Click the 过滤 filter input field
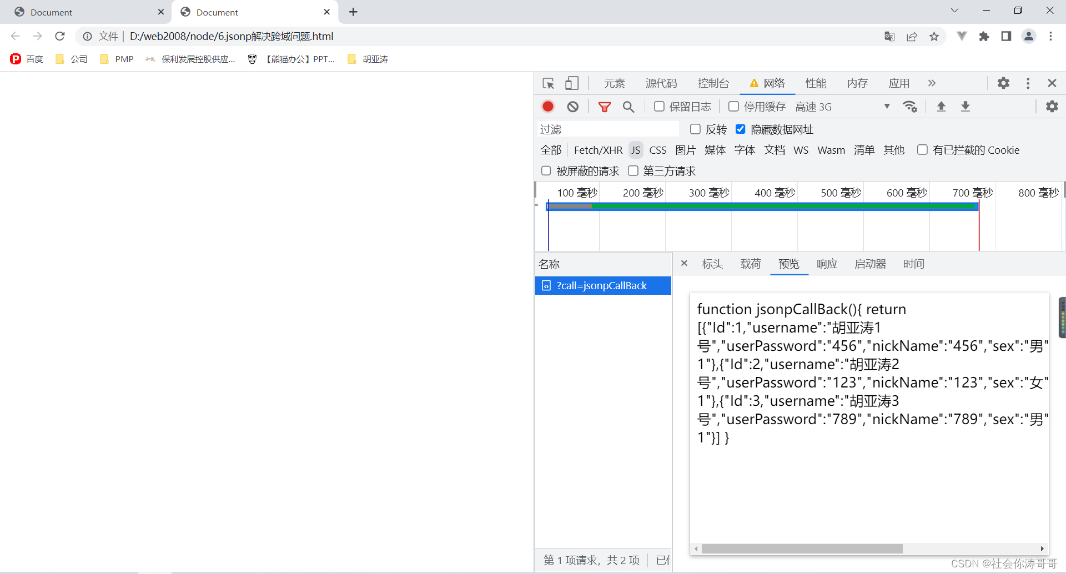The image size is (1066, 574). click(x=608, y=129)
